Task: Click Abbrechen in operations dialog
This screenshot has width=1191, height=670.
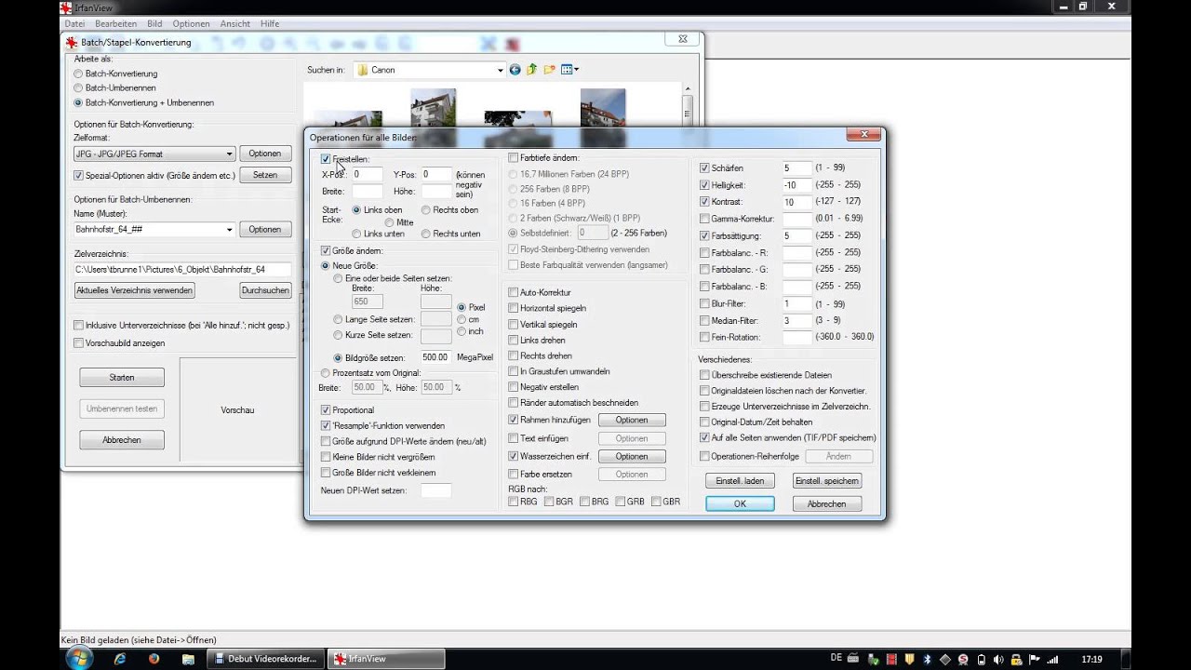Action: (x=827, y=503)
